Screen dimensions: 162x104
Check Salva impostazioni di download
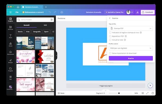tap(110, 53)
